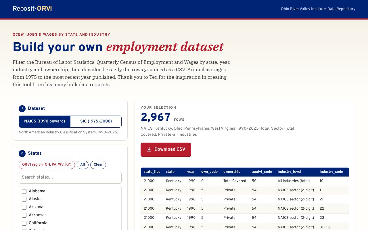
Task: Click the '2,967' row count
Action: click(156, 118)
